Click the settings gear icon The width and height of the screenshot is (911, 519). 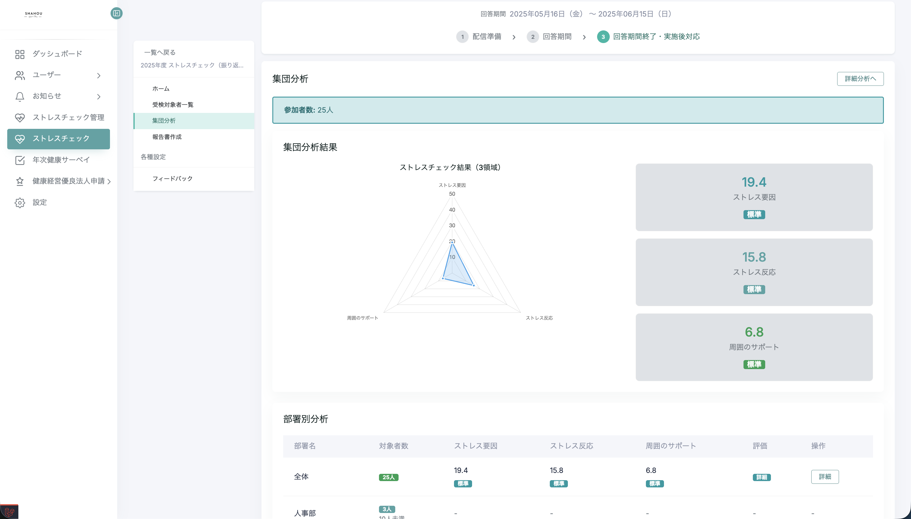tap(20, 203)
